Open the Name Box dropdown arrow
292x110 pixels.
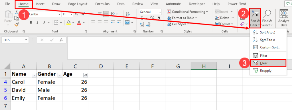click(x=26, y=40)
